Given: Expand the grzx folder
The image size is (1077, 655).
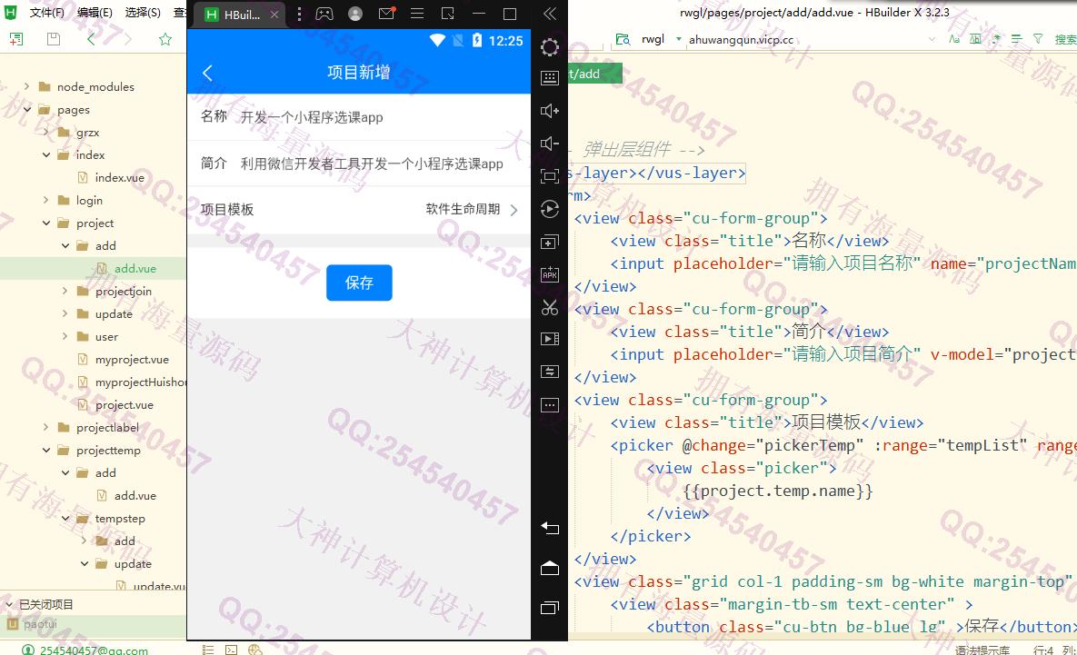Looking at the screenshot, I should [46, 132].
